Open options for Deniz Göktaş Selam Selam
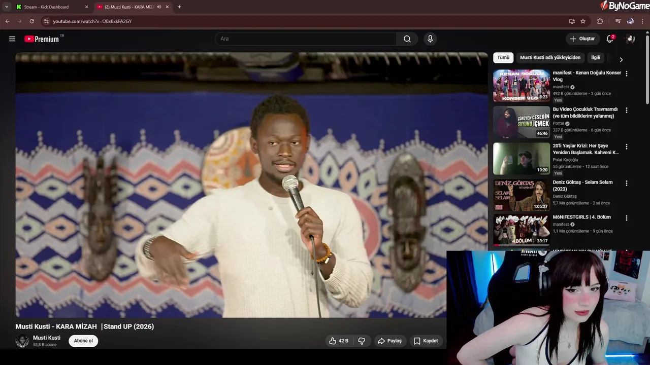 tap(626, 183)
